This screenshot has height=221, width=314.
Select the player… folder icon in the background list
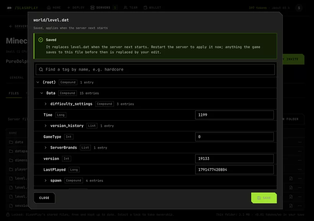pyautogui.click(x=11, y=169)
